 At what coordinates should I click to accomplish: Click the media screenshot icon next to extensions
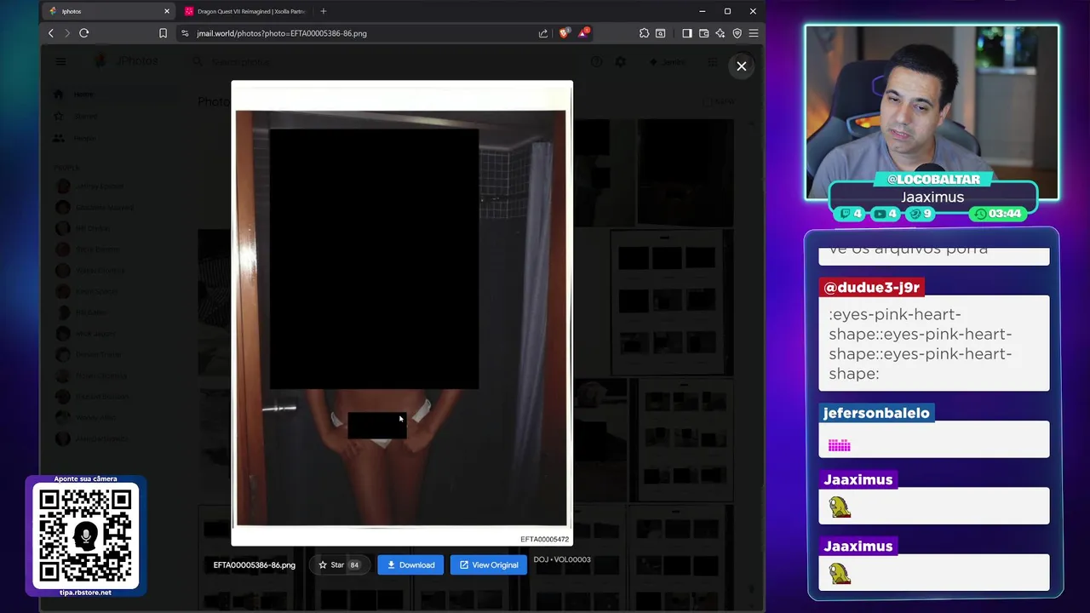pyautogui.click(x=660, y=33)
